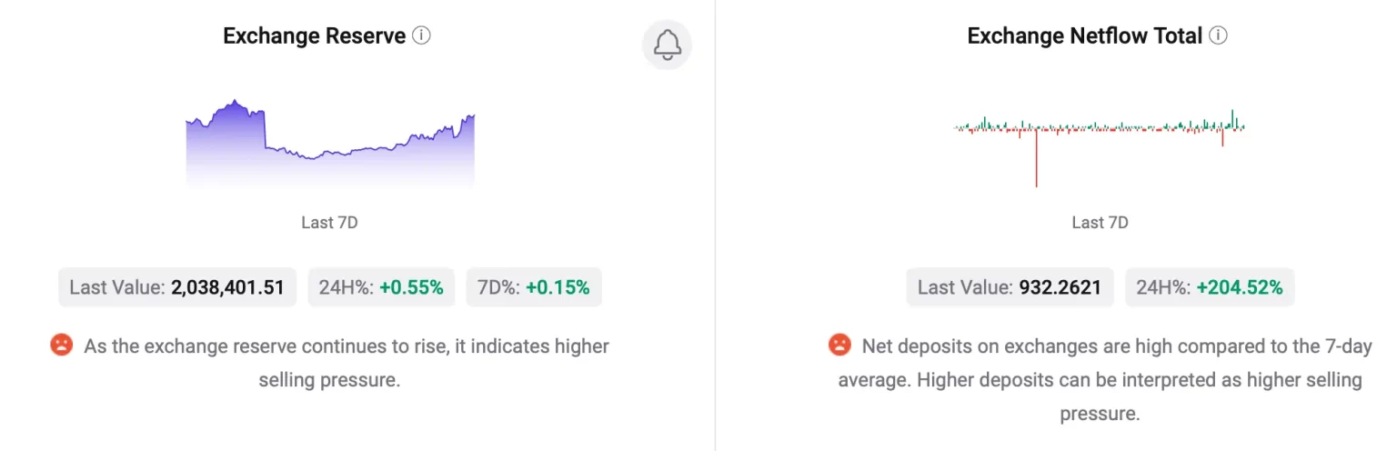Click the Exchange Reserve title
The image size is (1397, 451).
pos(314,36)
